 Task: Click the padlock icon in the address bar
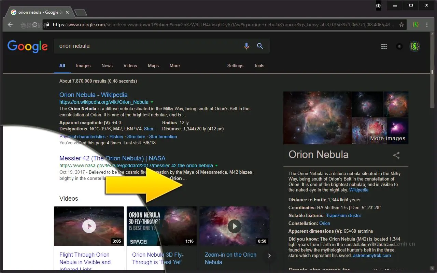click(49, 24)
